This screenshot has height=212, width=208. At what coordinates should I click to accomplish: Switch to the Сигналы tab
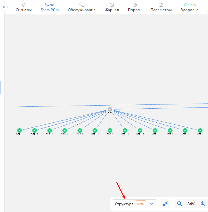(x=23, y=8)
